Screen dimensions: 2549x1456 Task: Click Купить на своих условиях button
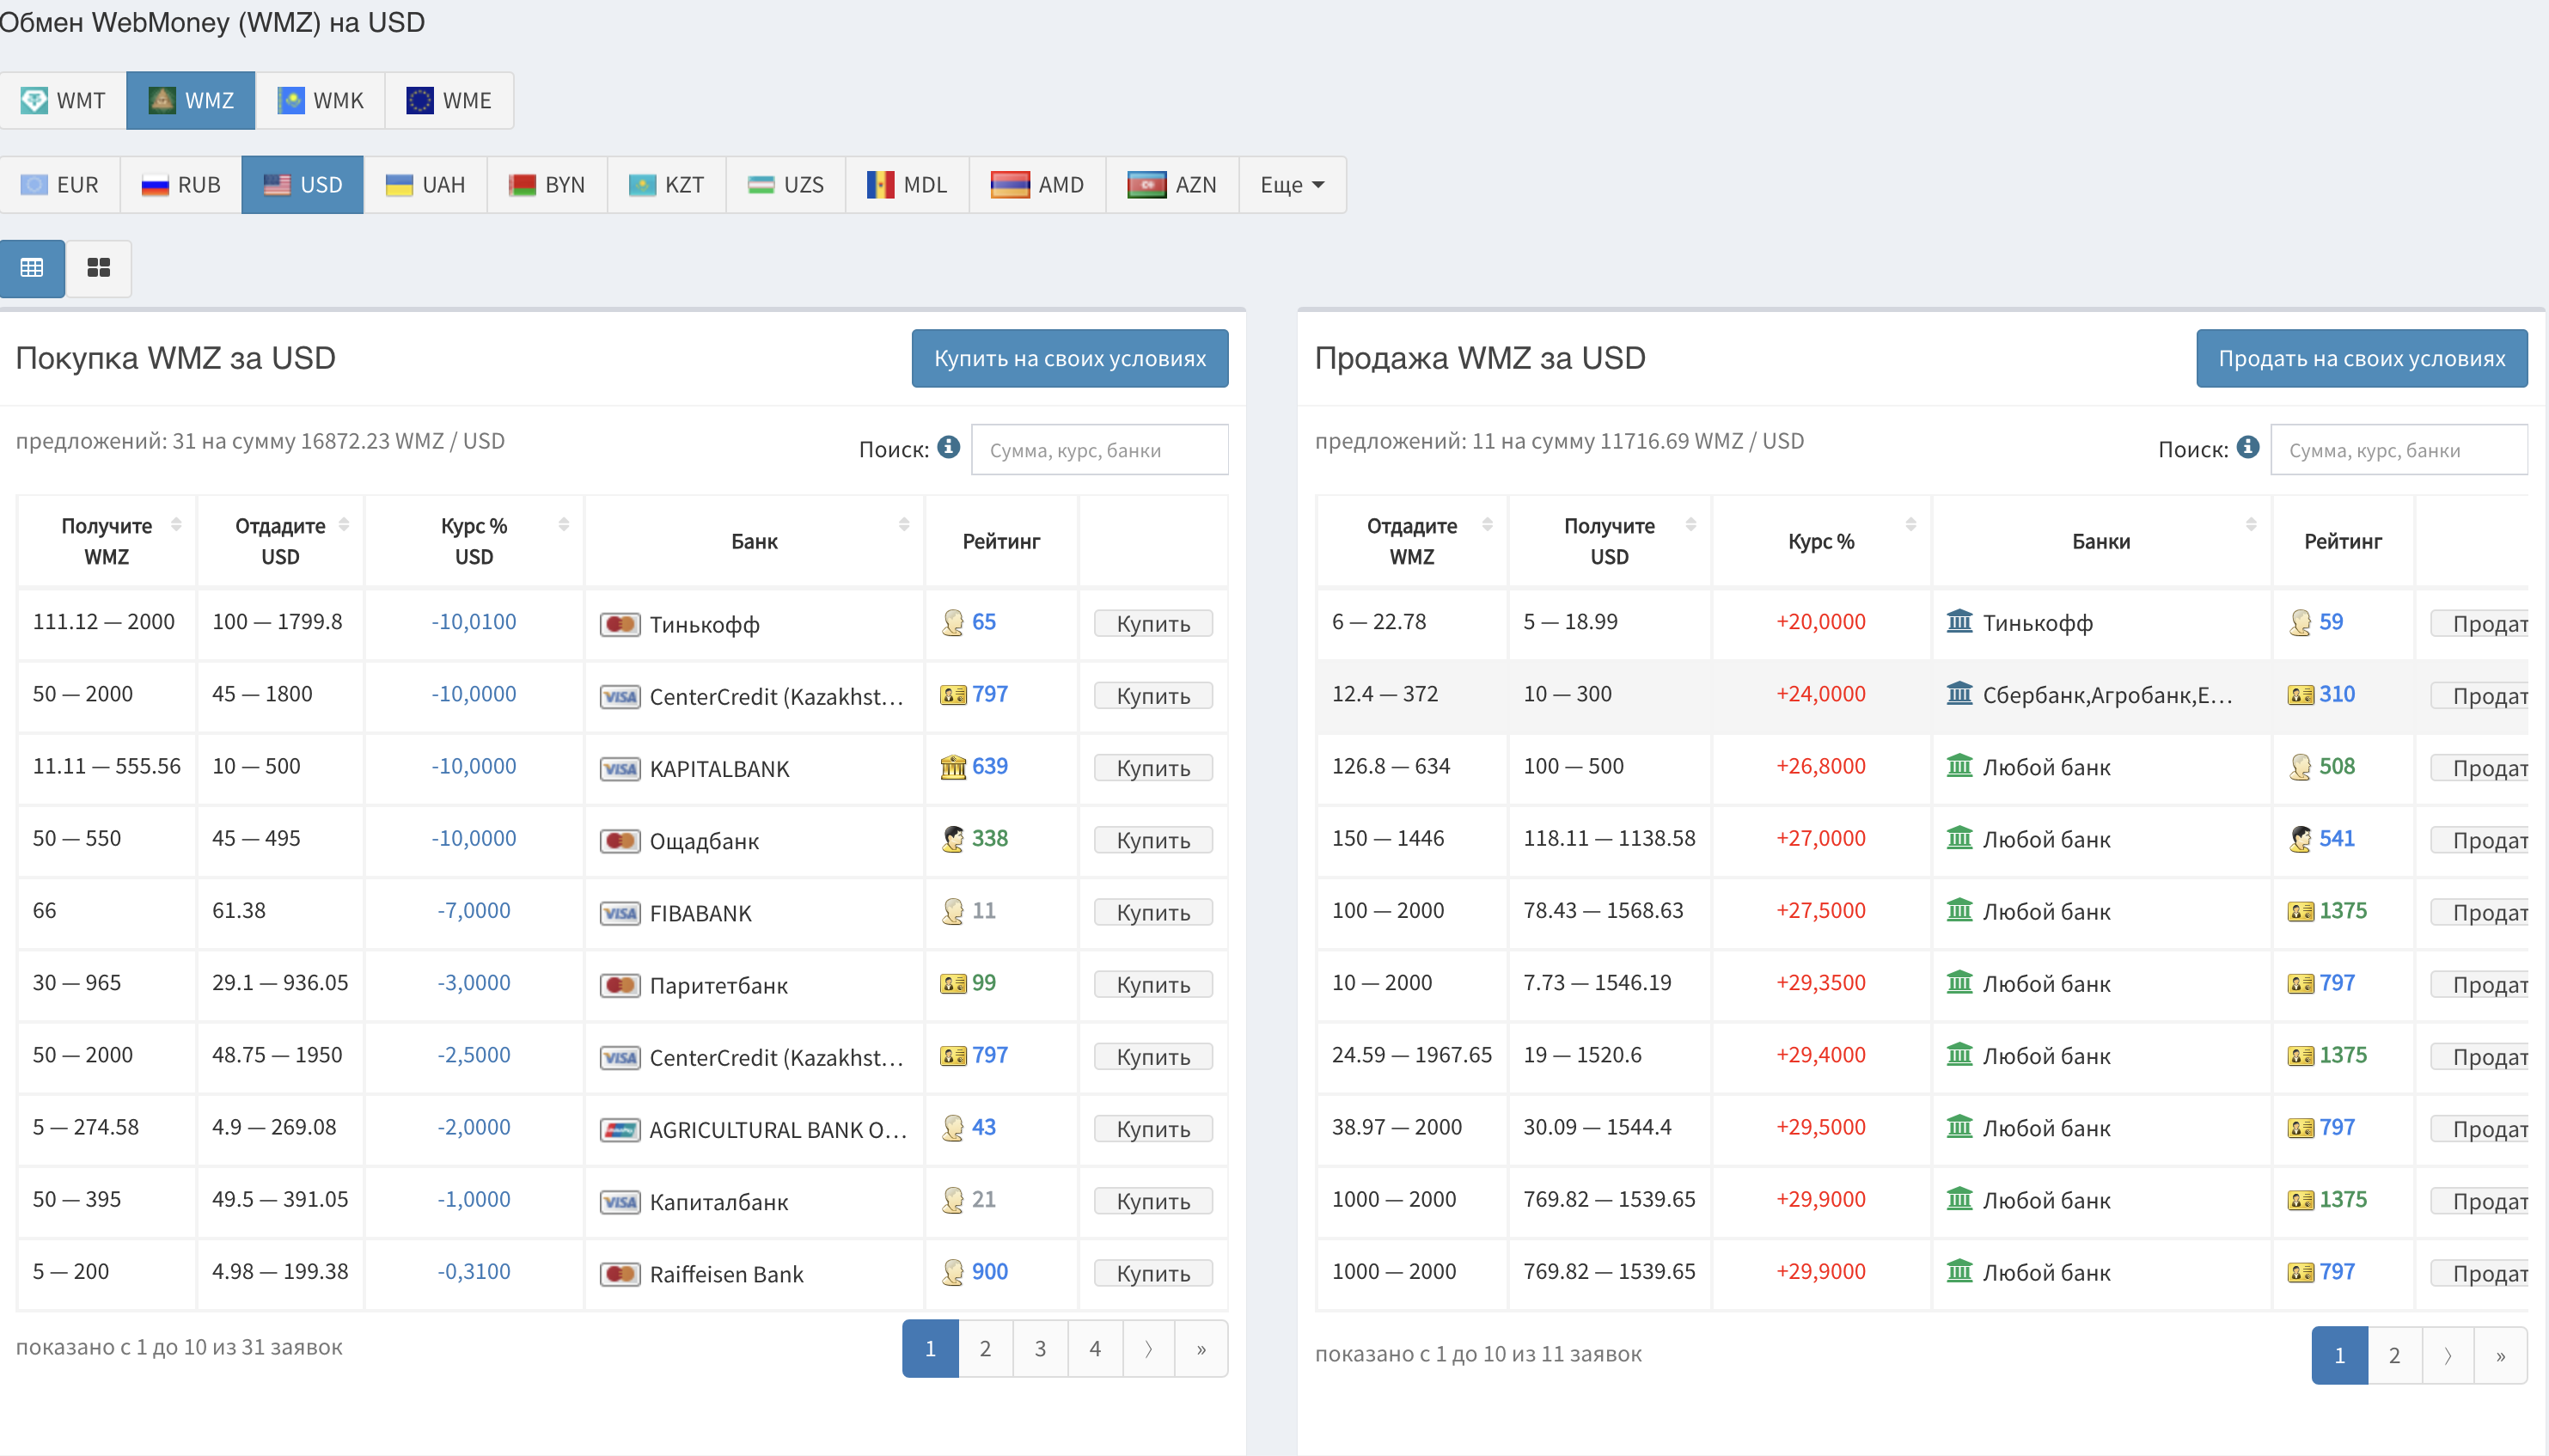[x=1070, y=358]
